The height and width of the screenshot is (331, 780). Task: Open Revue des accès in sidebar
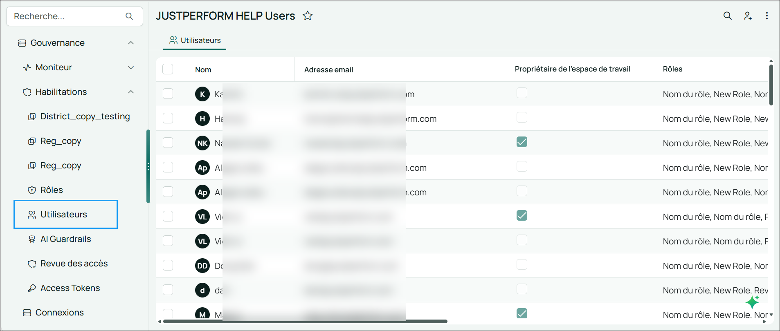tap(74, 264)
